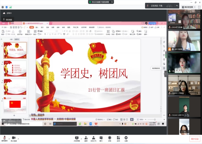Open the Start tab in WPS ribbon
Screen dimensions: 202x144
[31, 27]
